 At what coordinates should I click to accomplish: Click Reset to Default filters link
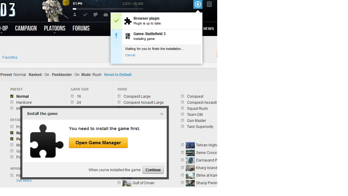tap(118, 75)
